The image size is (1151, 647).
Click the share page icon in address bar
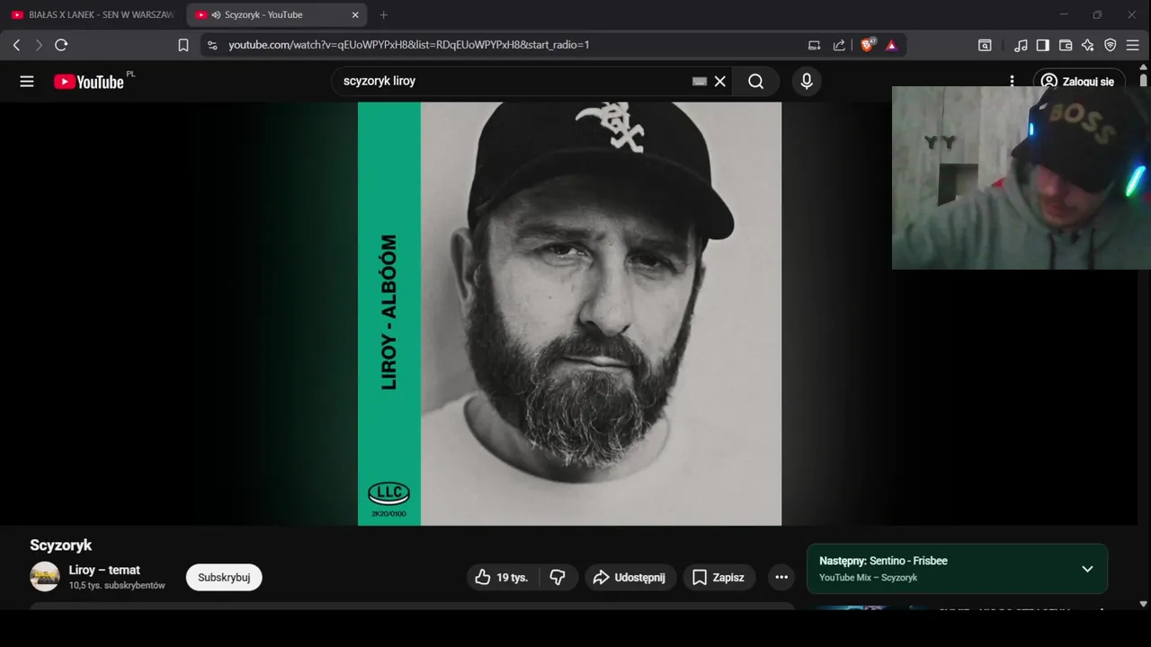(839, 45)
